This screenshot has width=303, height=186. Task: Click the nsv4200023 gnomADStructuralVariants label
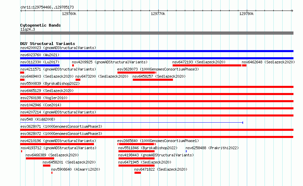58,48
